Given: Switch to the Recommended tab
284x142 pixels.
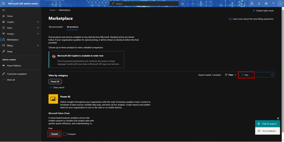Looking at the screenshot, I should [x=55, y=27].
